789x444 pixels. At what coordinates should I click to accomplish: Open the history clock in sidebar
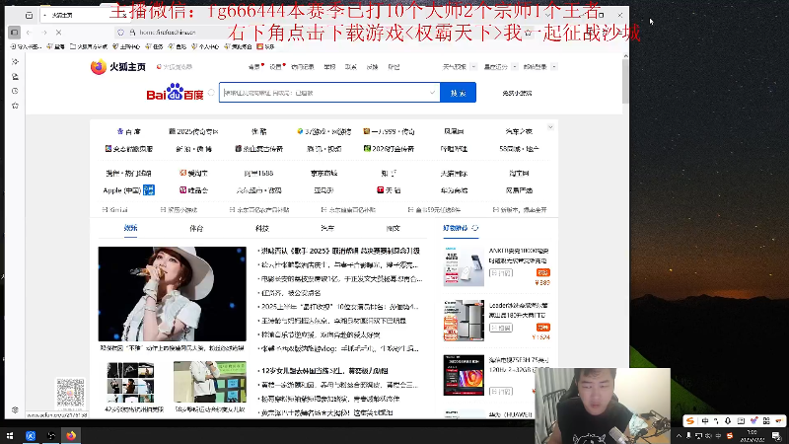[x=15, y=91]
